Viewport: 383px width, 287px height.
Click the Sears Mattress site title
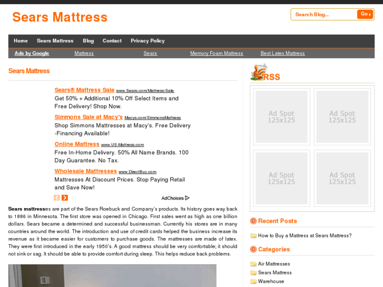[60, 17]
